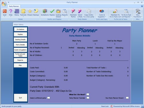The image size is (144, 108).
Task: Click Reports sidebar button
Action: (20, 60)
